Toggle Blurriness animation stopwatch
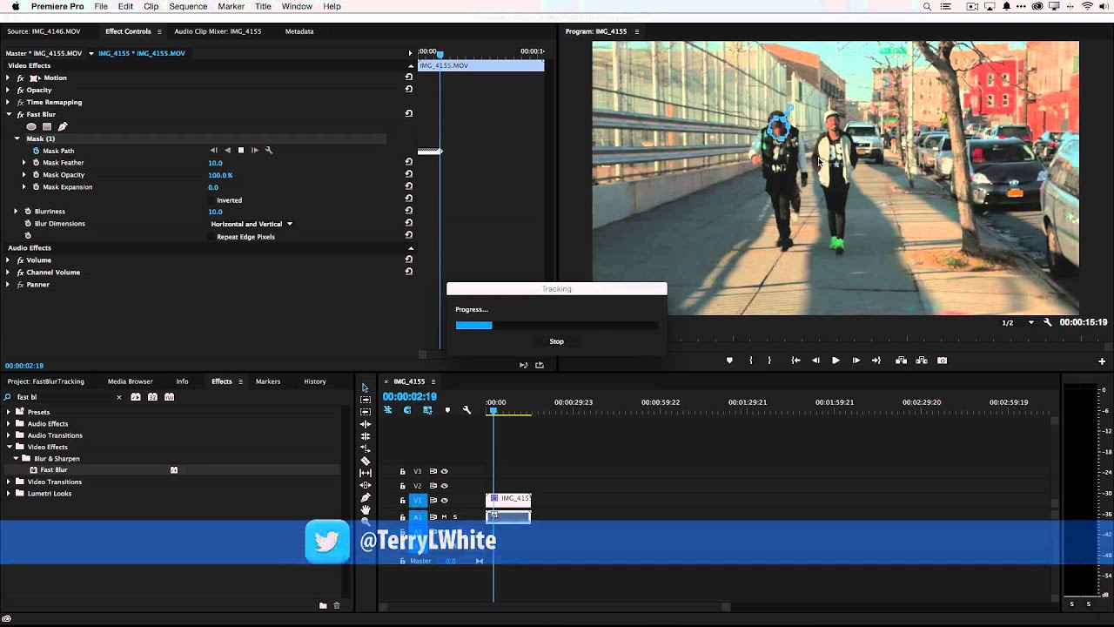 28,212
